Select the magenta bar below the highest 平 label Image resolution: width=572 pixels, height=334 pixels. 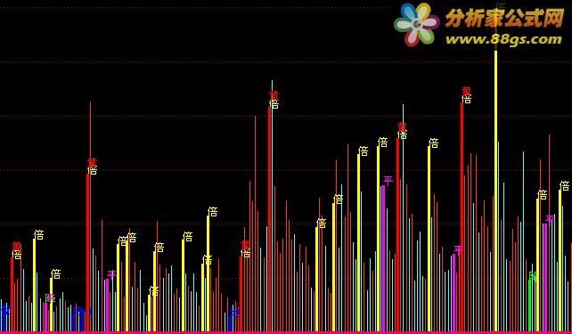click(x=383, y=258)
